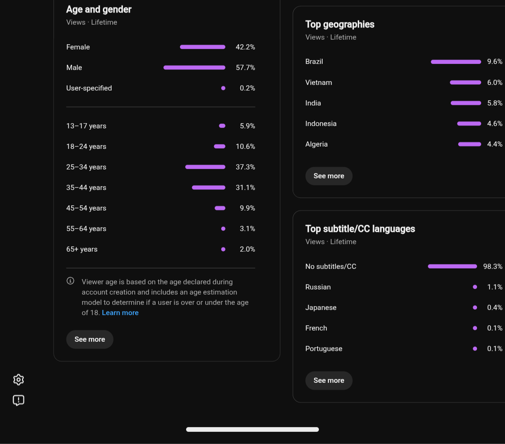Click the Vietnam geography row

click(x=404, y=83)
